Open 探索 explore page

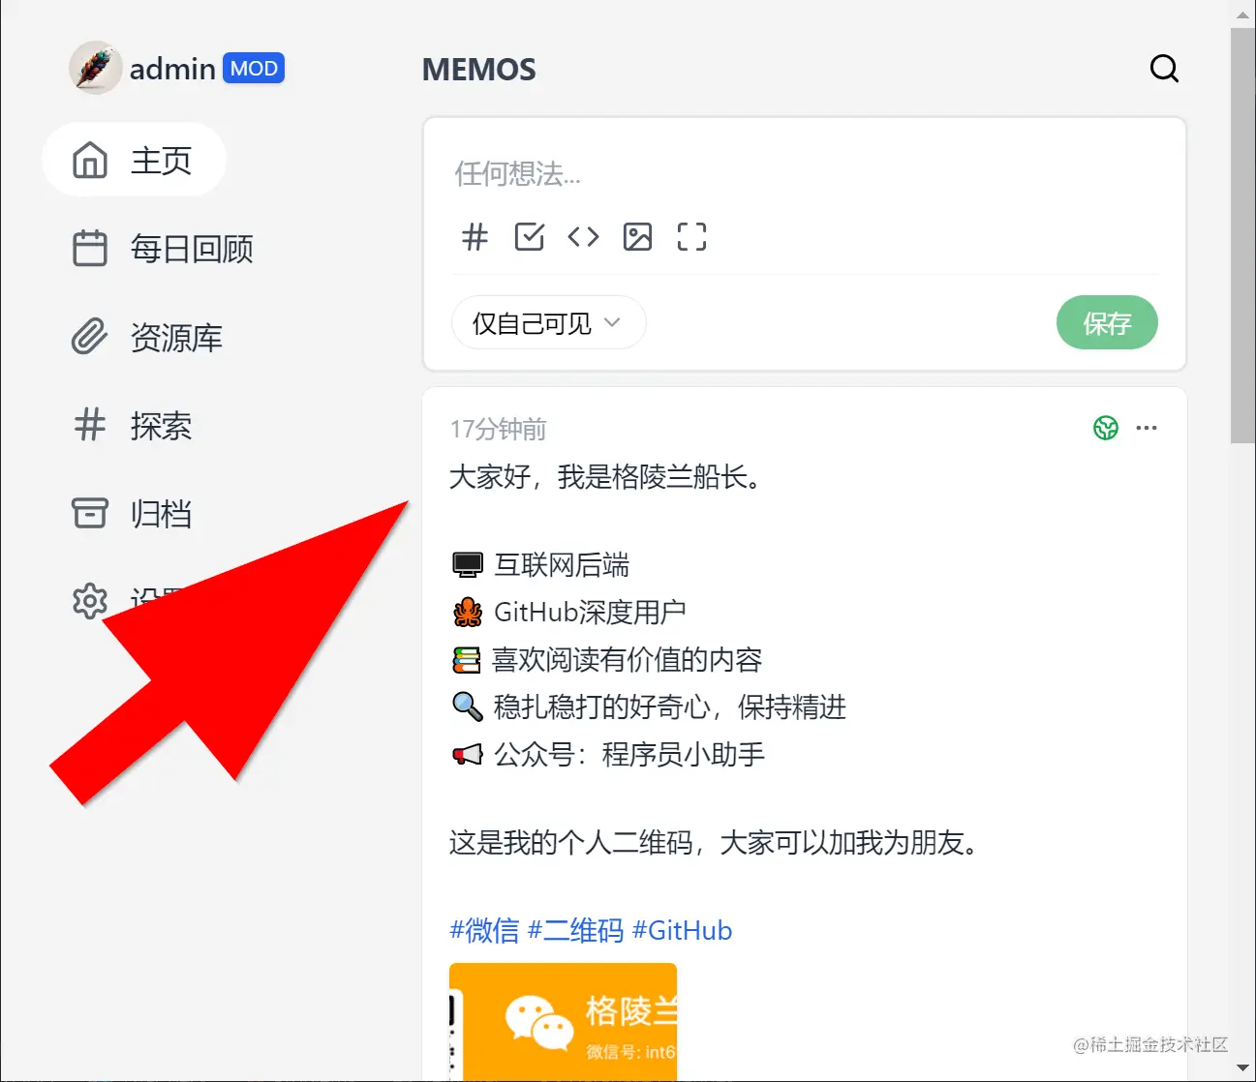[133, 425]
